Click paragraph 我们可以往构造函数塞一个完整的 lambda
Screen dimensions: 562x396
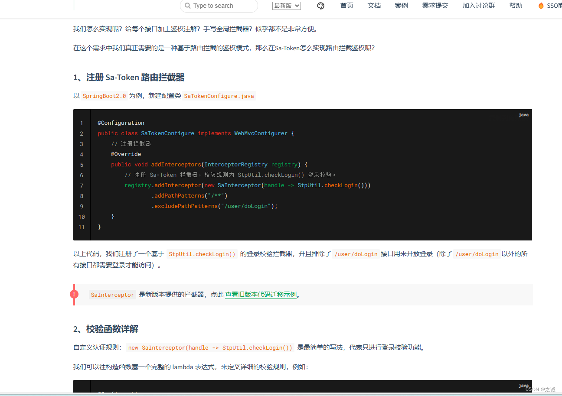(191, 367)
